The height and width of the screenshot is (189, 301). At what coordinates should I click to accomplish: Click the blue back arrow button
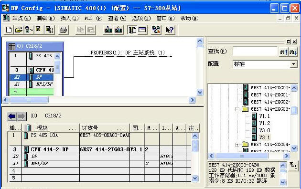12,116
